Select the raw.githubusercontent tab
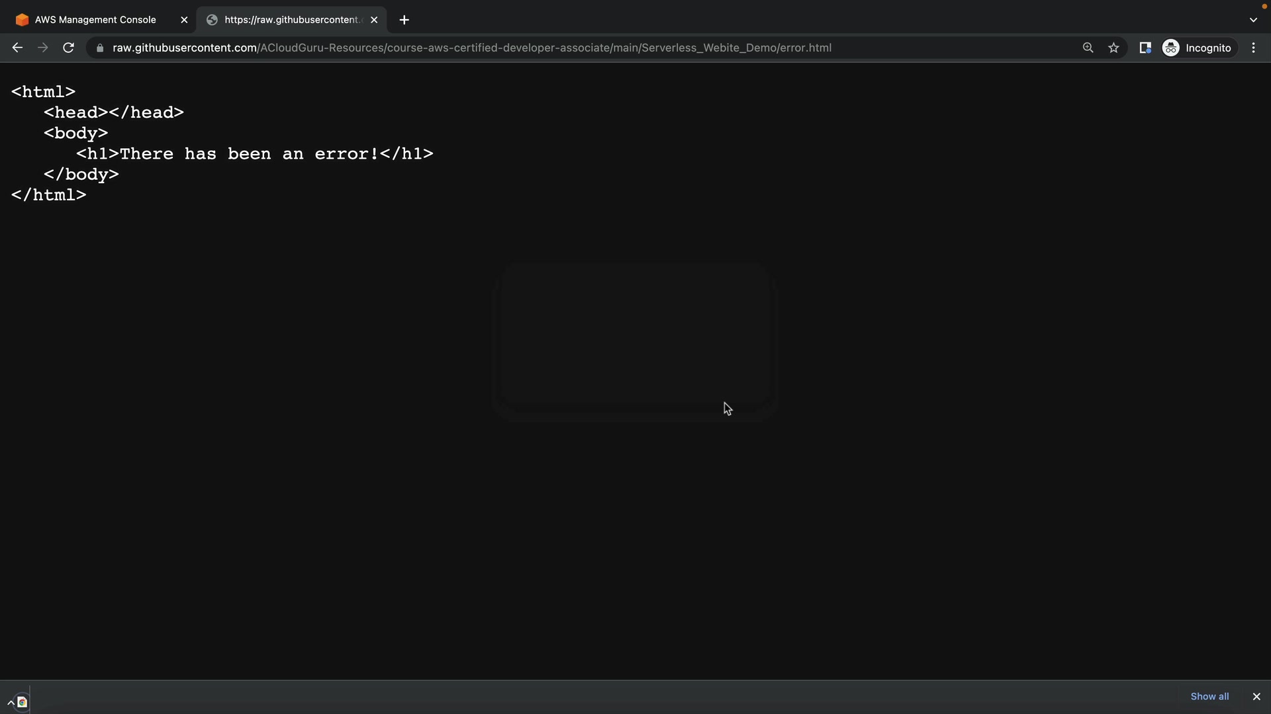The image size is (1271, 714). [x=291, y=20]
